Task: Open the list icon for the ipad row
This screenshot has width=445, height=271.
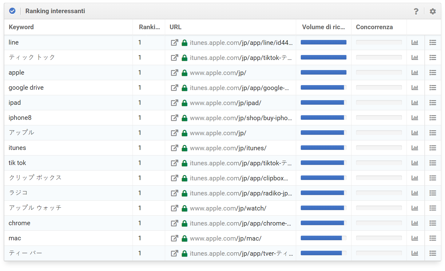Action: tap(433, 103)
